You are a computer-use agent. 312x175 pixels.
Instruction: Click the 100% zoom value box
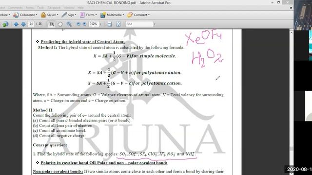click(x=94, y=24)
